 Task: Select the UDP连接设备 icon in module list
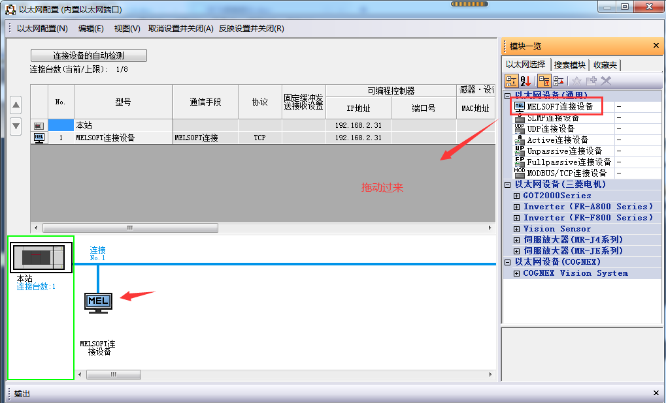(520, 128)
